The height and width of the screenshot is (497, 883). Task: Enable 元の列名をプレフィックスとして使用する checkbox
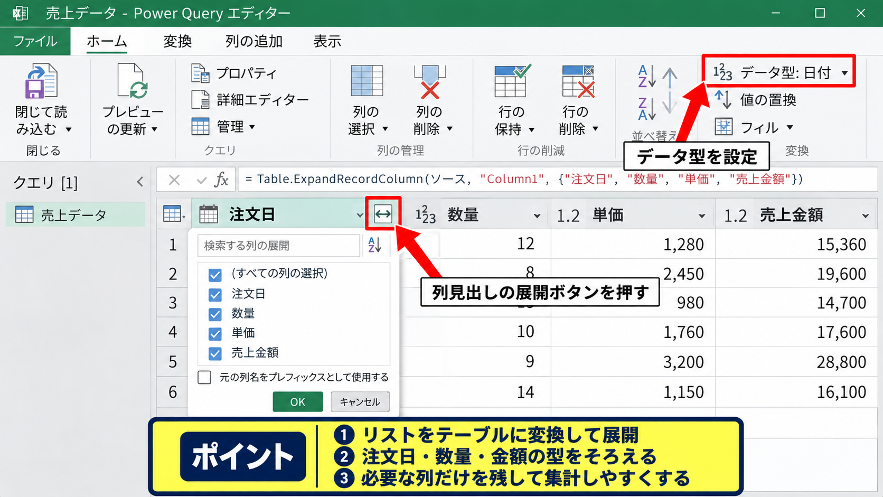pyautogui.click(x=204, y=377)
